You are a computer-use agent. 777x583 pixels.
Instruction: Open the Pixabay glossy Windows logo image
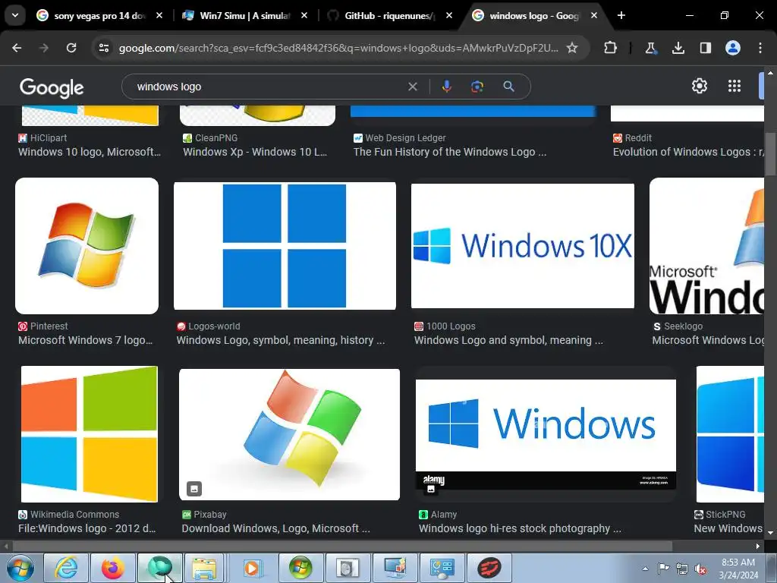[289, 434]
